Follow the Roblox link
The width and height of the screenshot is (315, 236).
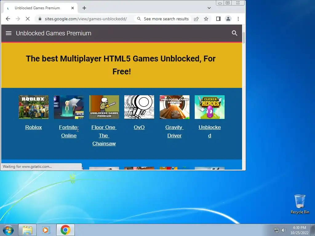click(34, 127)
